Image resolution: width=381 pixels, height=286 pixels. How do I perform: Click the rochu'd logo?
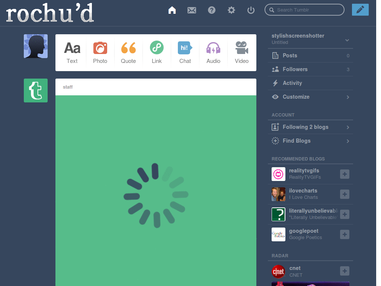pyautogui.click(x=50, y=13)
